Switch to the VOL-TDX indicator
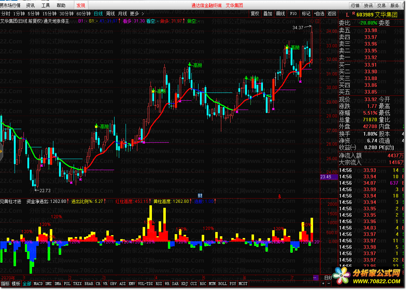407x290 pixels. click(x=146, y=284)
